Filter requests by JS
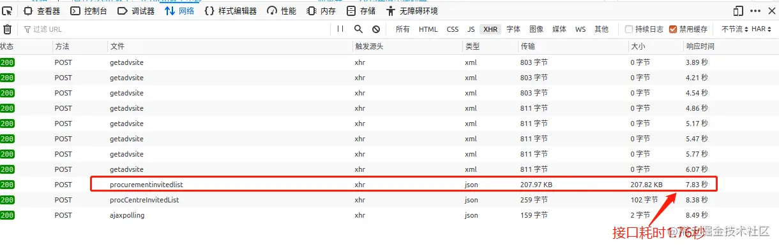This screenshot has height=247, width=779. pyautogui.click(x=471, y=29)
